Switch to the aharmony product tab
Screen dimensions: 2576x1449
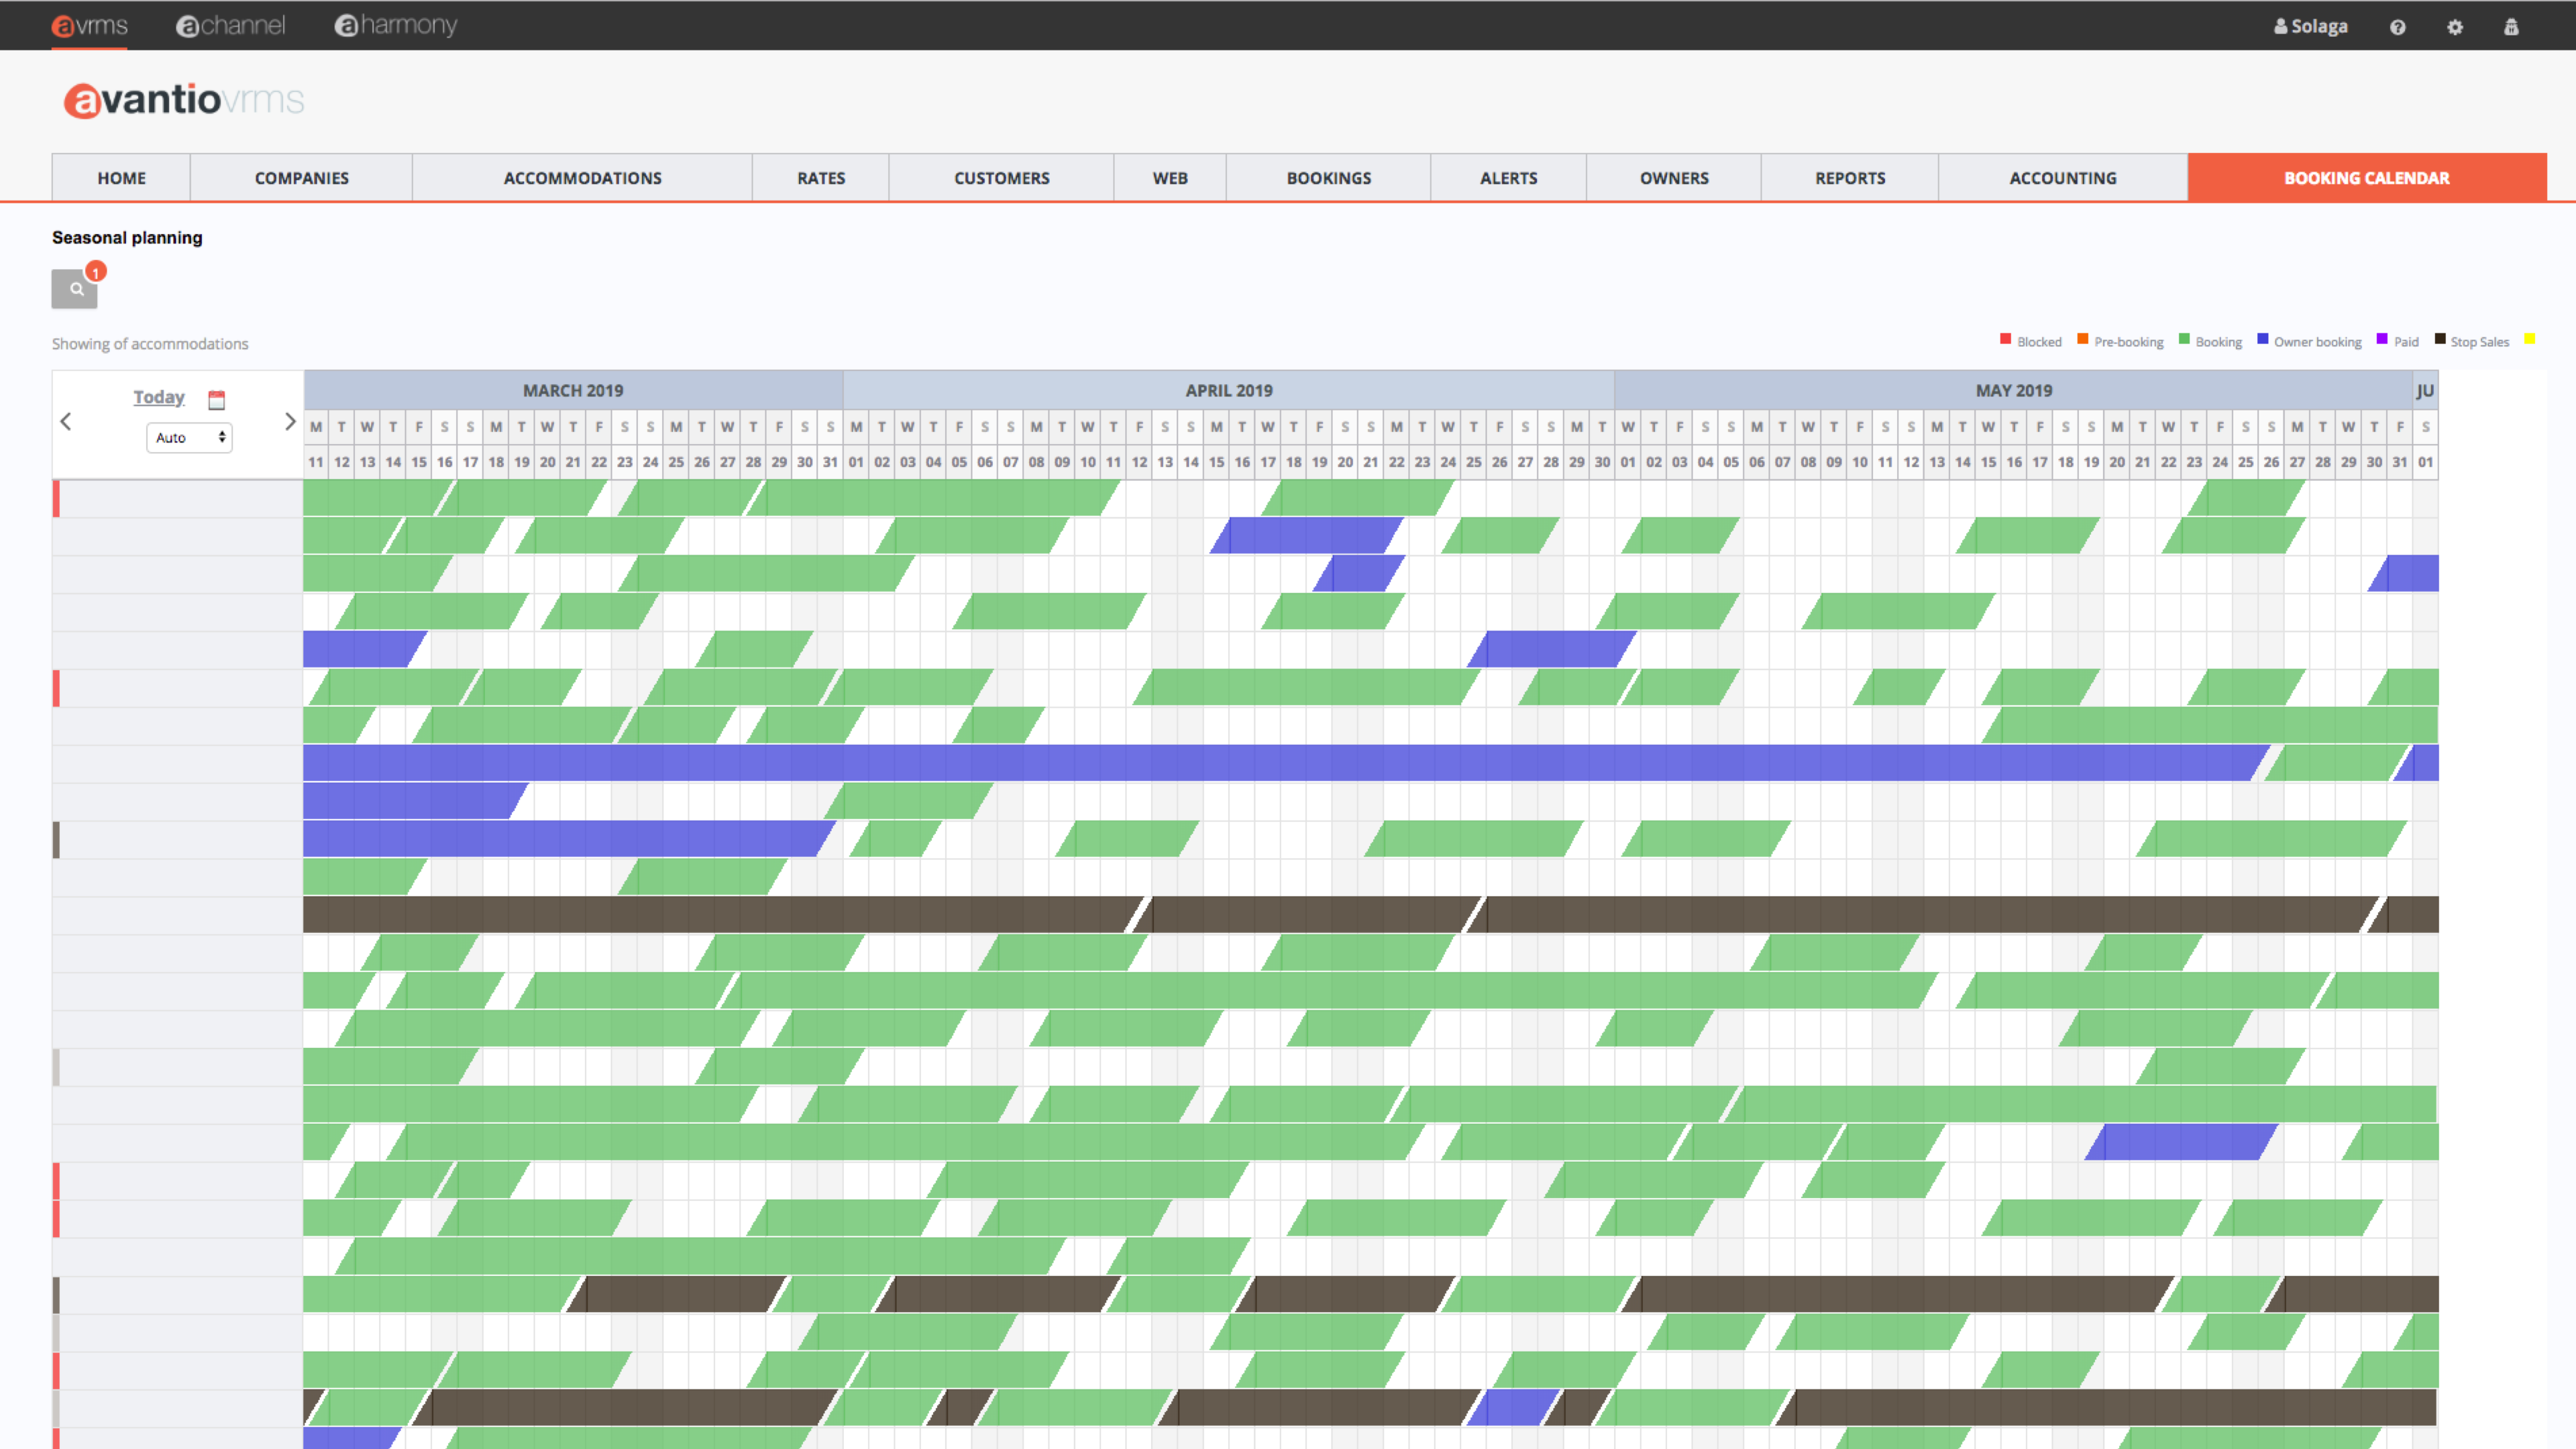tap(396, 25)
